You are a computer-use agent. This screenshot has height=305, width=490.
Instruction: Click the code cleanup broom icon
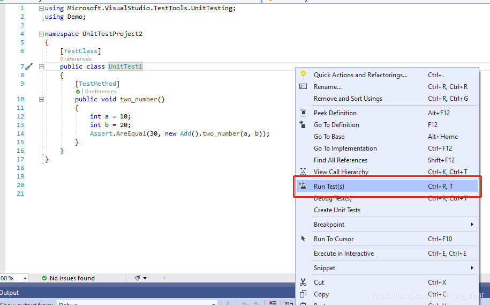[137, 278]
